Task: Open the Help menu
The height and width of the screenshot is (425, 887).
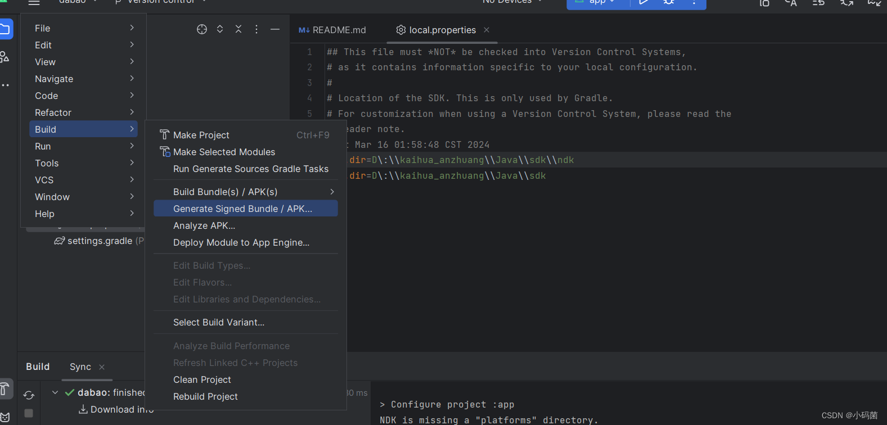Action: tap(83, 214)
